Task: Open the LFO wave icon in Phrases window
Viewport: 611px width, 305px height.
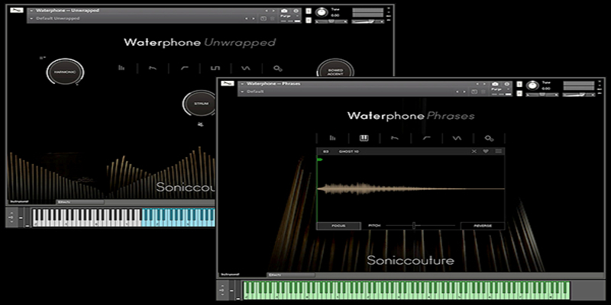Action: click(457, 138)
